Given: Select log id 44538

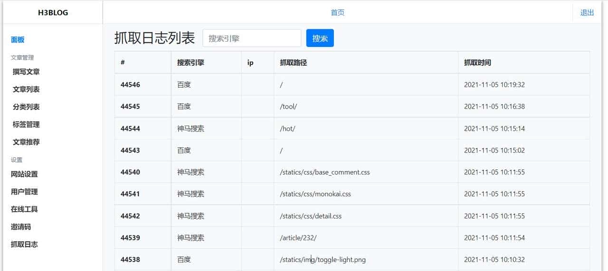Looking at the screenshot, I should (x=130, y=260).
